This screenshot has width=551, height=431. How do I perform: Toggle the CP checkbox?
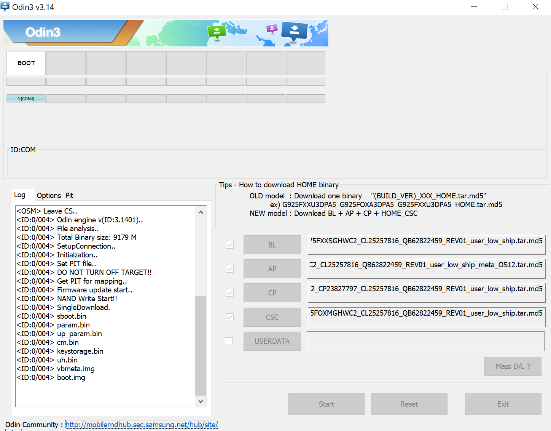click(230, 293)
